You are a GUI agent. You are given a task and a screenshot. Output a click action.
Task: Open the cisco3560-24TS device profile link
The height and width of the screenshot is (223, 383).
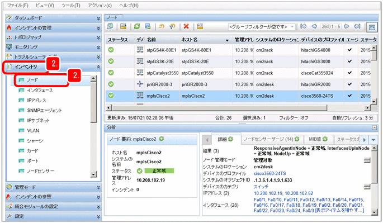click(x=269, y=173)
